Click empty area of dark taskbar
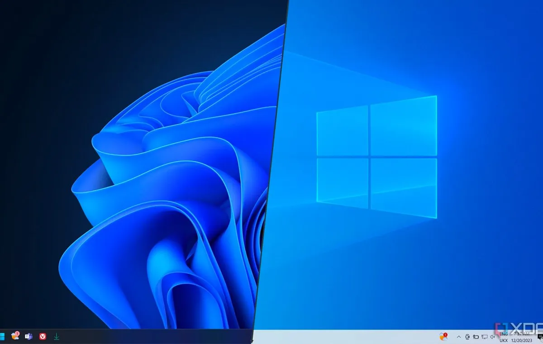Viewport: 543px width, 344px height. click(158, 336)
